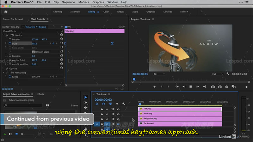This screenshot has width=253, height=142.
Task: Toggle V2 track output eye
Action: (x=118, y=119)
